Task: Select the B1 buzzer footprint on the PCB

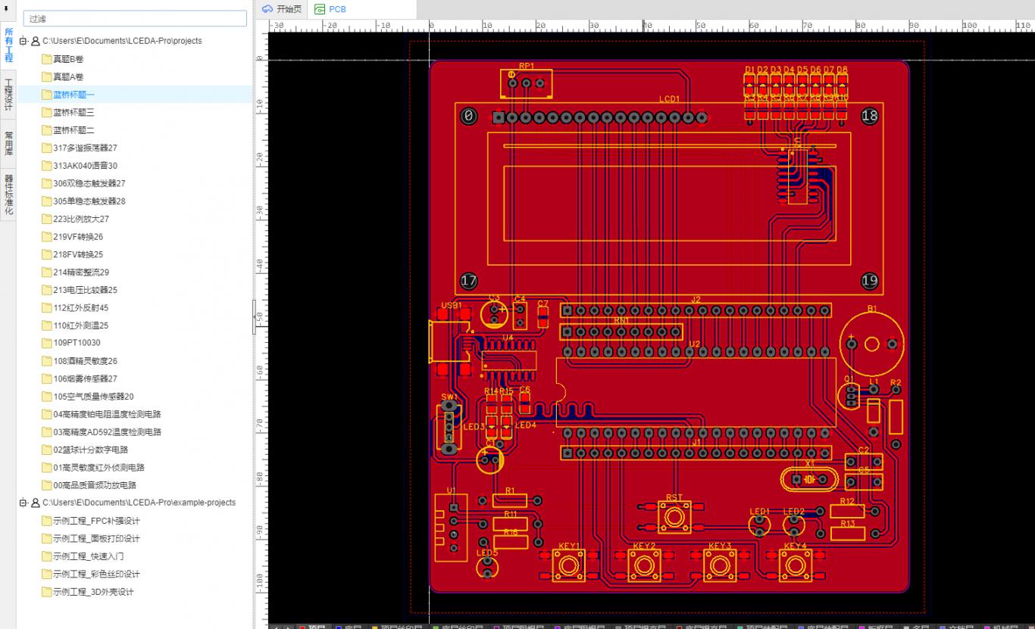Action: tap(871, 344)
